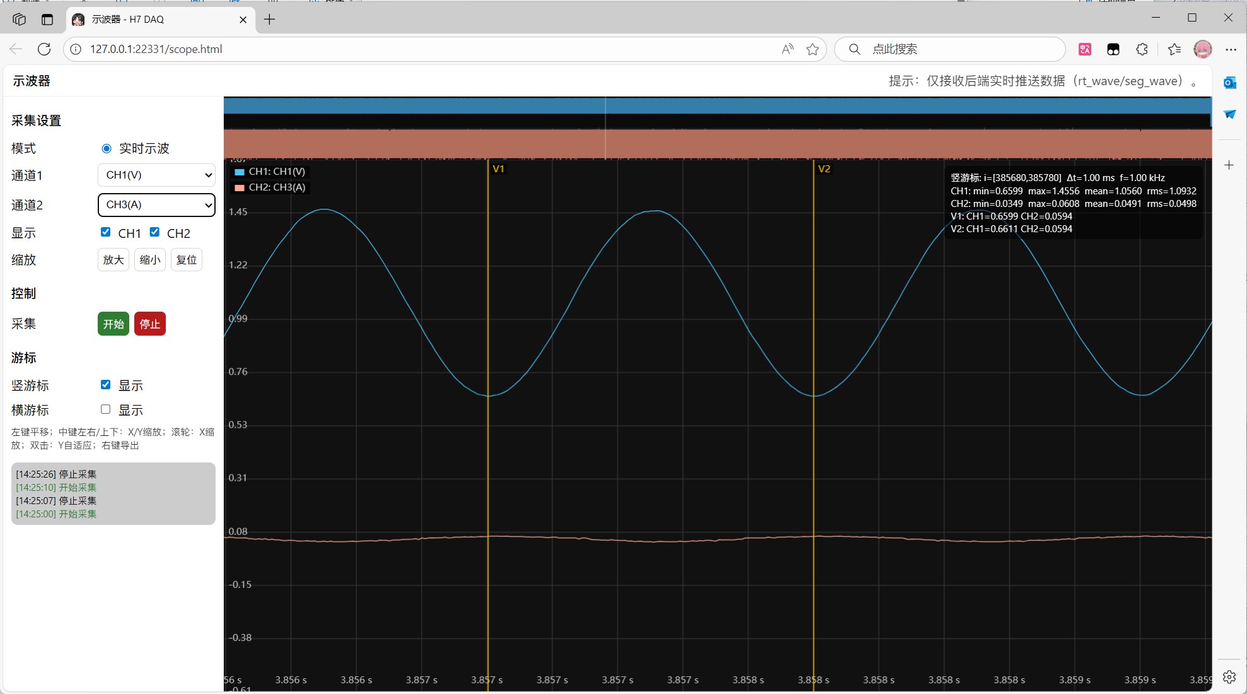
Task: Open a new browser tab
Action: pyautogui.click(x=269, y=19)
